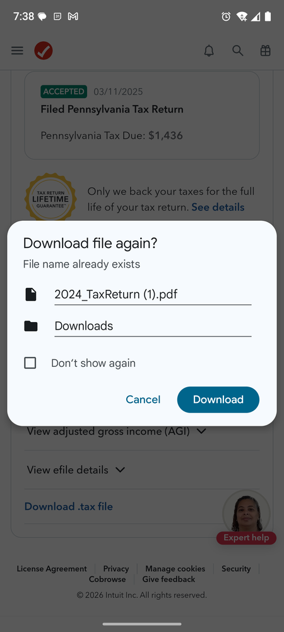Open the License Agreement footer link
This screenshot has height=632, width=284.
(x=52, y=569)
